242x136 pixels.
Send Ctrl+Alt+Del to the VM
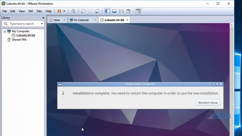click(x=73, y=11)
